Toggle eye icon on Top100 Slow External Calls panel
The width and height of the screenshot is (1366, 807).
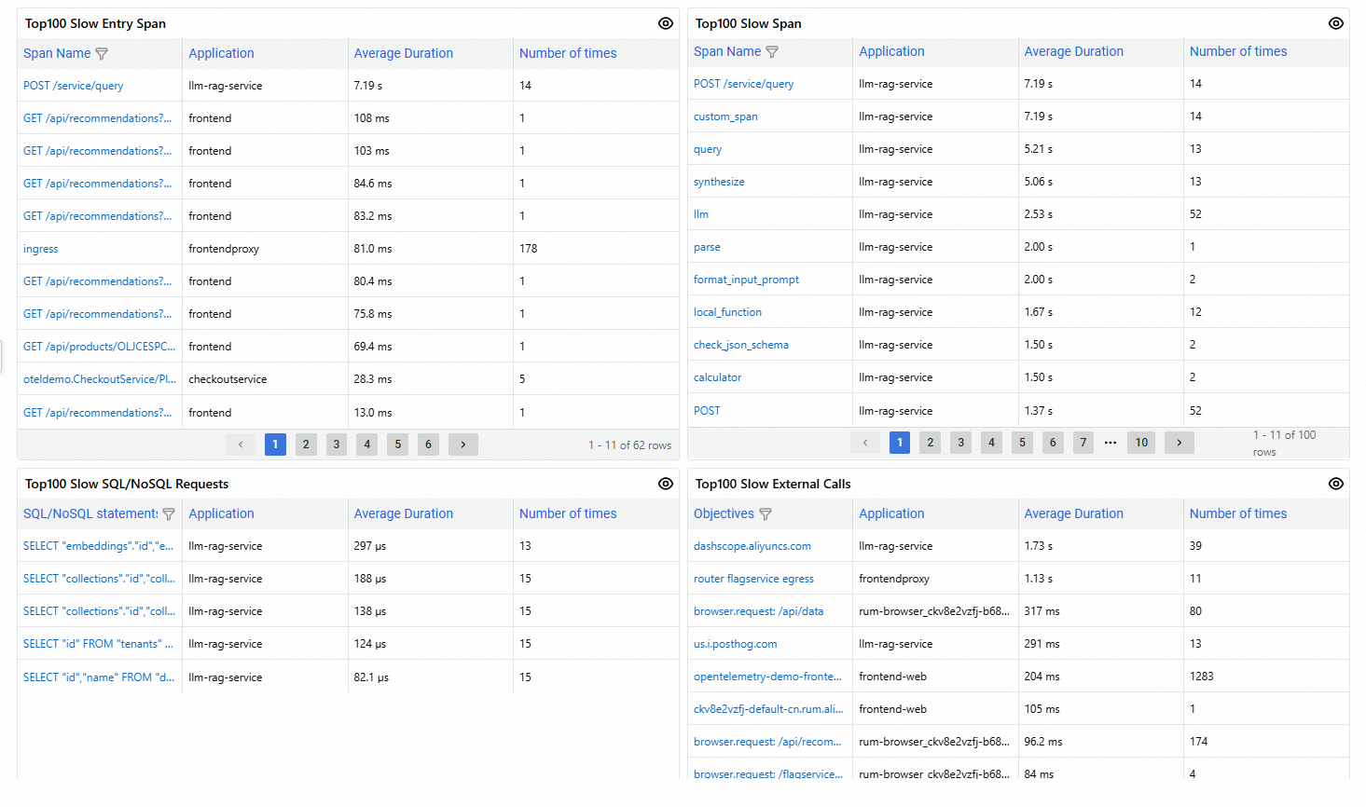(1336, 484)
